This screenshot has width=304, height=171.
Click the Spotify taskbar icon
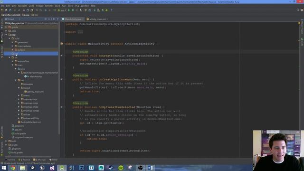coord(121,168)
